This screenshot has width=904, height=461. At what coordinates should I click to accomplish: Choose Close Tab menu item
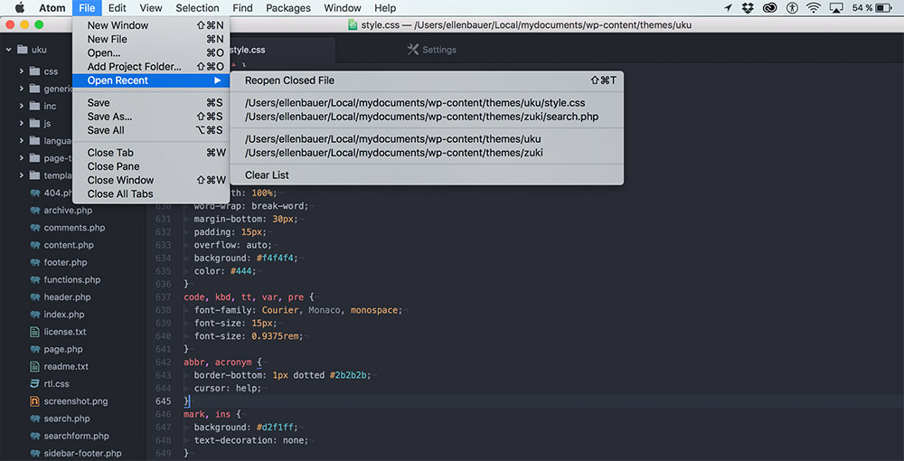click(x=151, y=153)
